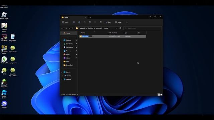Click AppData in the address path
214x120 pixels.
pos(83,28)
